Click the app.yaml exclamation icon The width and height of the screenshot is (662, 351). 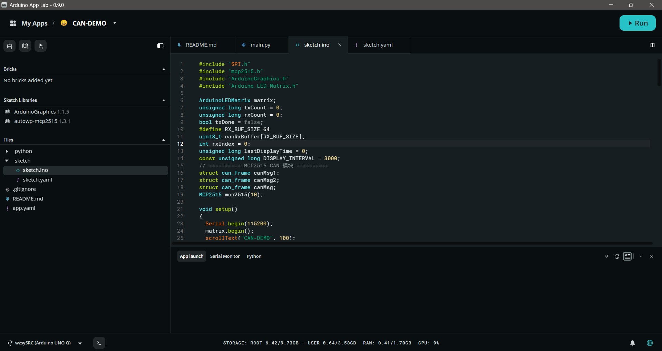tap(8, 208)
